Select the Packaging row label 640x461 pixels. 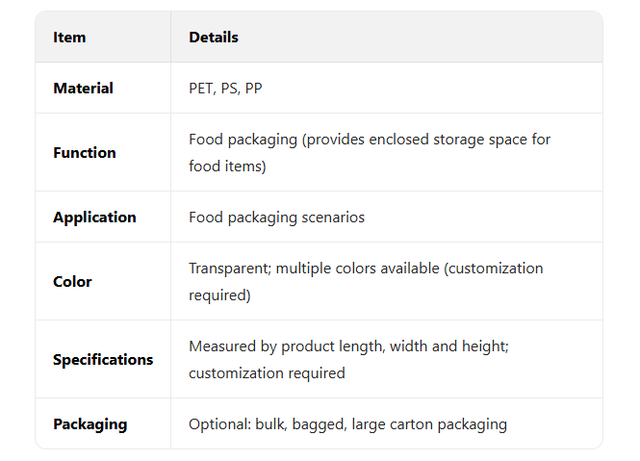pos(90,424)
